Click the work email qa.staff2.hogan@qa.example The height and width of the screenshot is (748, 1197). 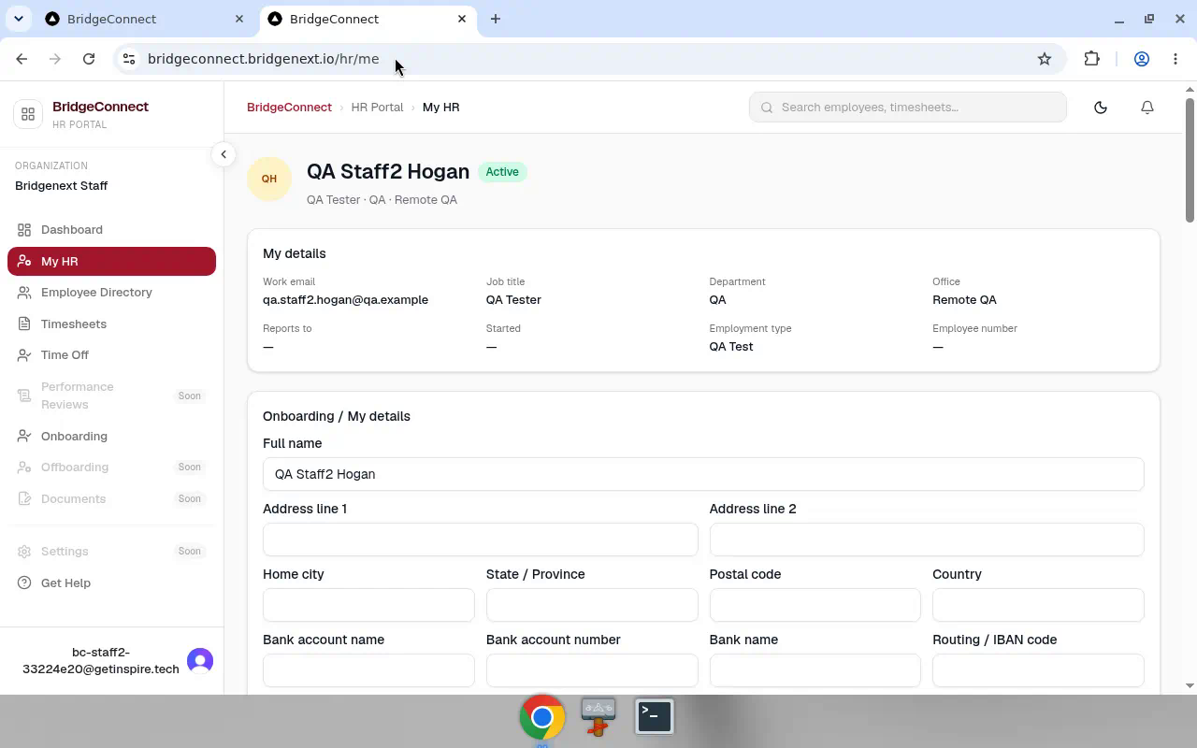(x=345, y=300)
